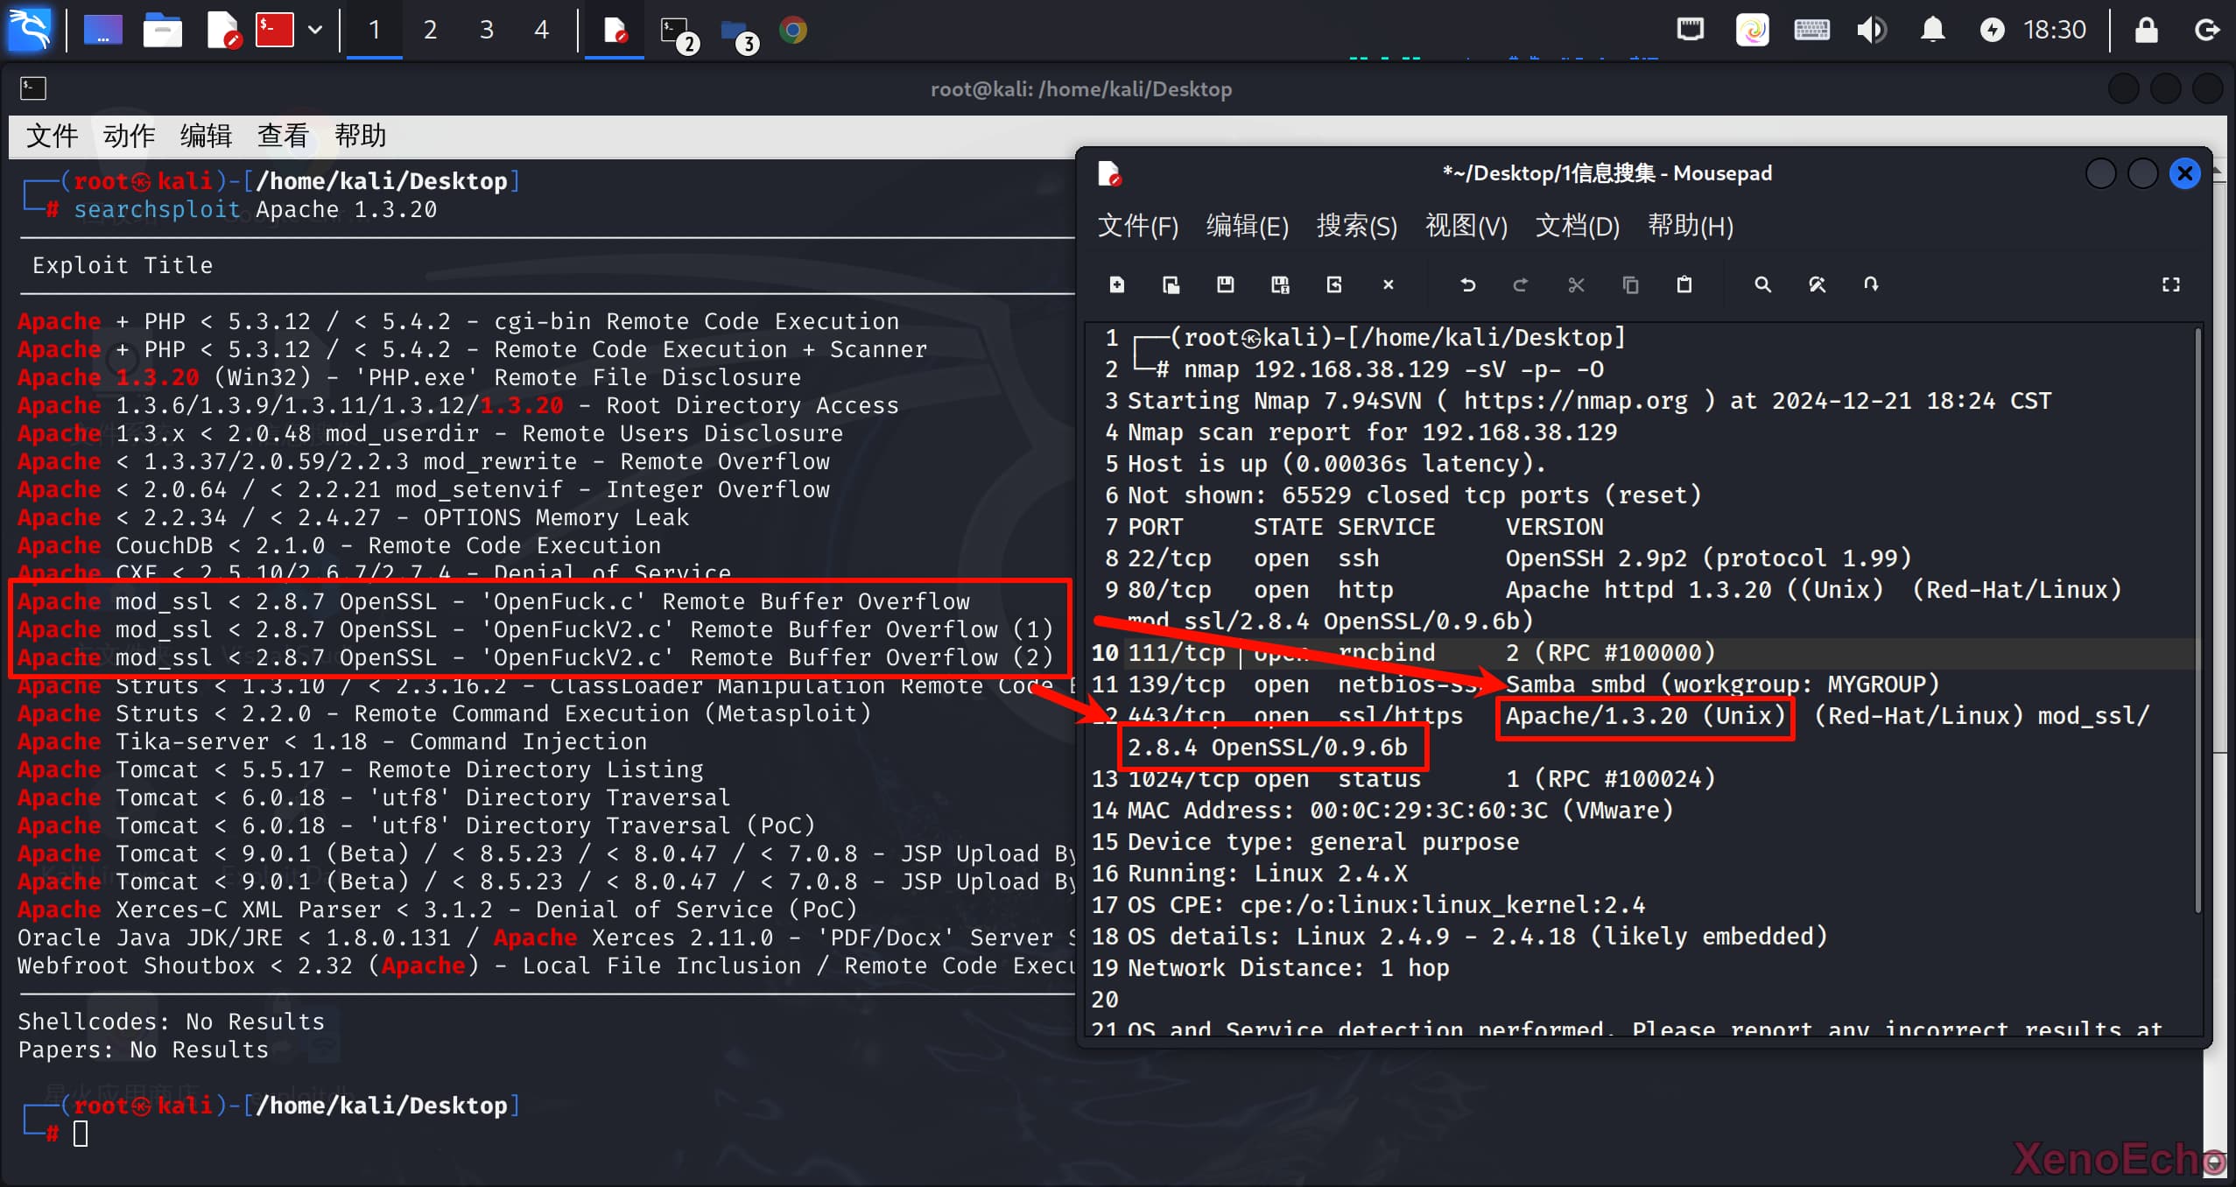Image resolution: width=2236 pixels, height=1187 pixels.
Task: Click the Undo toolbar icon
Action: click(1468, 284)
